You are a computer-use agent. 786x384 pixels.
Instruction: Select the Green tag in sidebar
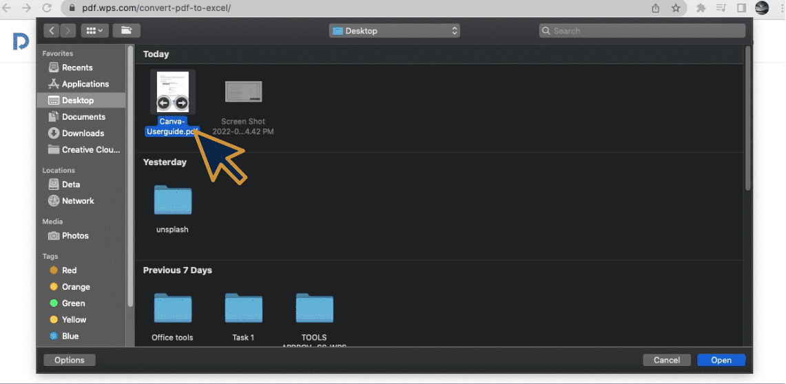73,303
